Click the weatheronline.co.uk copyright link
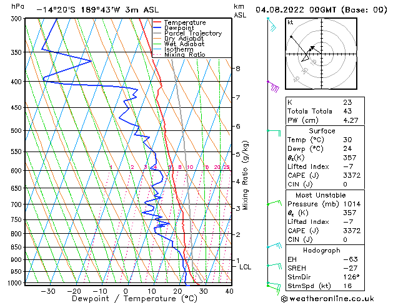Viewport: 393px width, 303px height. tap(327, 299)
